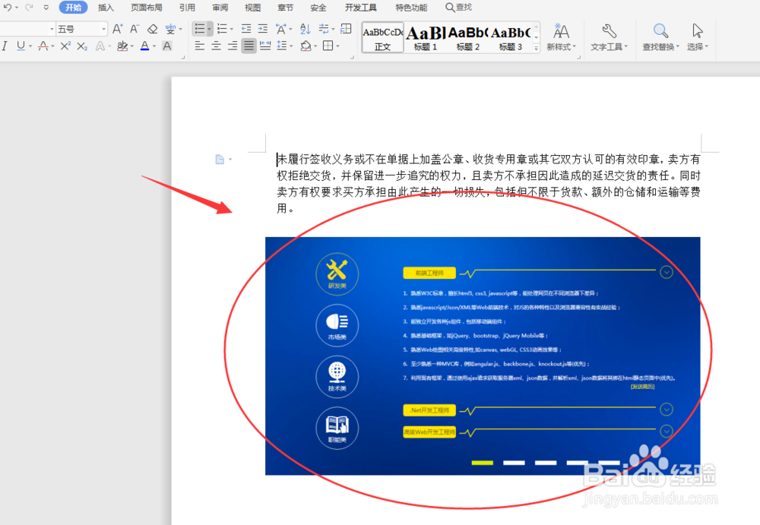Expand the bullet style arrow
Viewport: 760px width, 525px height.
click(210, 30)
